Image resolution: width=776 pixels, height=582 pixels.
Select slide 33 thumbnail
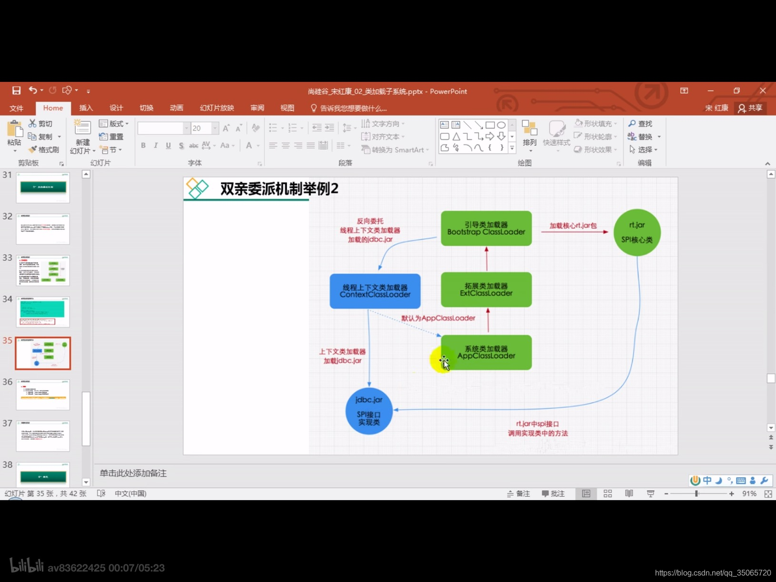43,270
